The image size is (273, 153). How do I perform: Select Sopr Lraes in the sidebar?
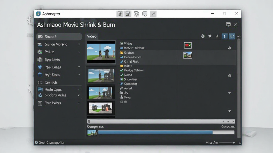coord(59,59)
